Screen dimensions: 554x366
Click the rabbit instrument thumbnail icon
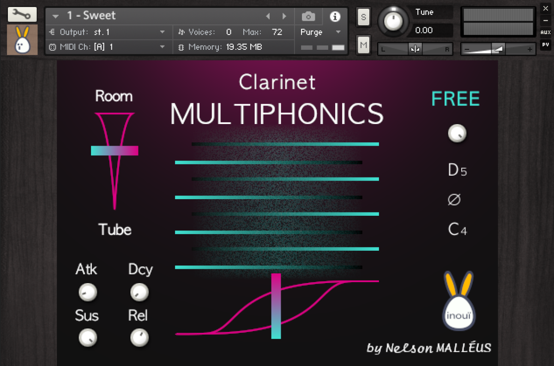(22, 40)
